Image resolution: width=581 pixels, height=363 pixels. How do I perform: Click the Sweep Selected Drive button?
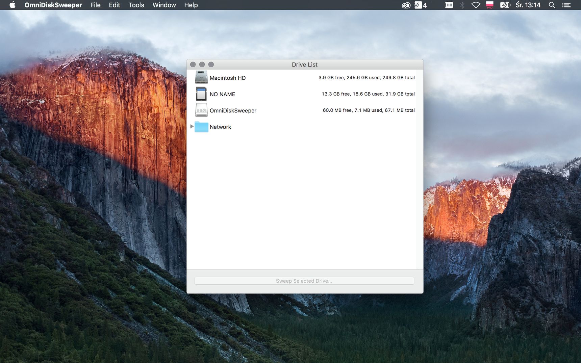304,281
